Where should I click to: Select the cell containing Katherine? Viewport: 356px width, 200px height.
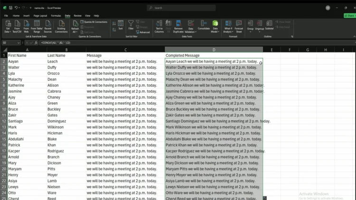(27, 85)
